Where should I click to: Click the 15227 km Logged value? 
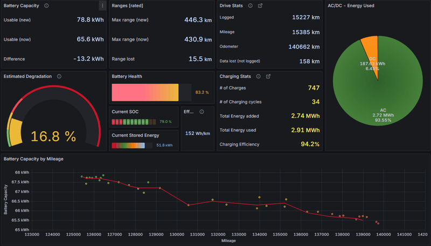point(305,17)
